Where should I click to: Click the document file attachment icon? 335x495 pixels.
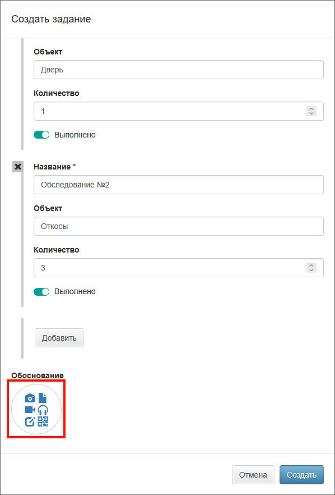pos(43,398)
